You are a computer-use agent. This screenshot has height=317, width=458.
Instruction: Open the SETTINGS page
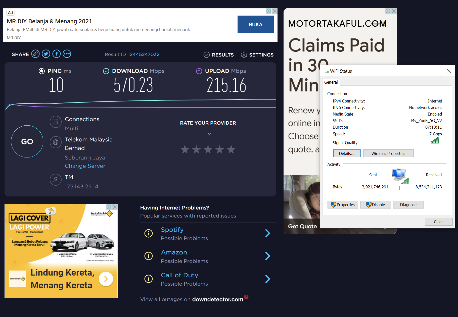pyautogui.click(x=257, y=55)
